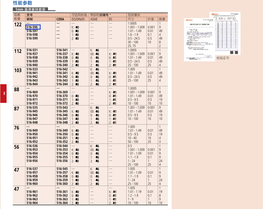Select CERA part number 516-541
Screen dimensions: 263x209
coord(62,50)
